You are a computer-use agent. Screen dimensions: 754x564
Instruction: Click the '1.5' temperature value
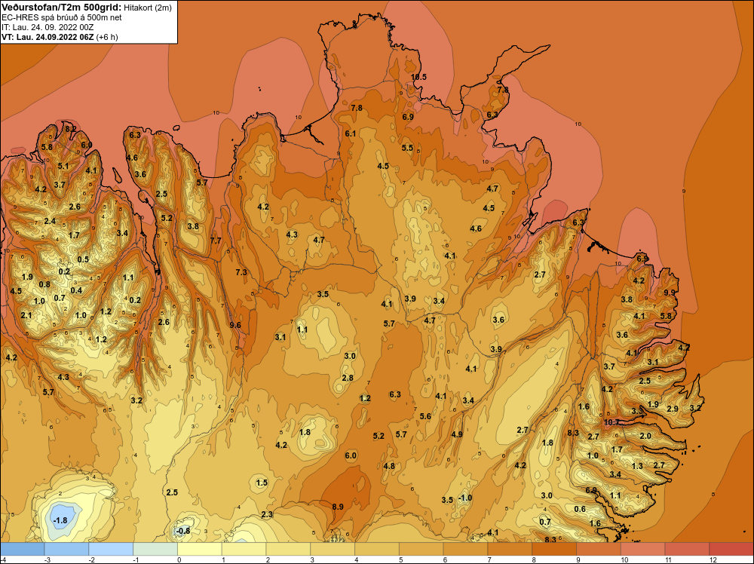[x=262, y=483]
